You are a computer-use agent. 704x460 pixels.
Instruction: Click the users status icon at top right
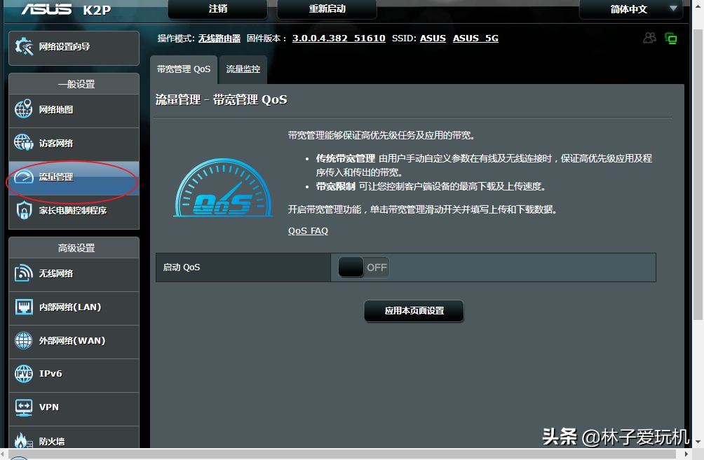pos(649,38)
